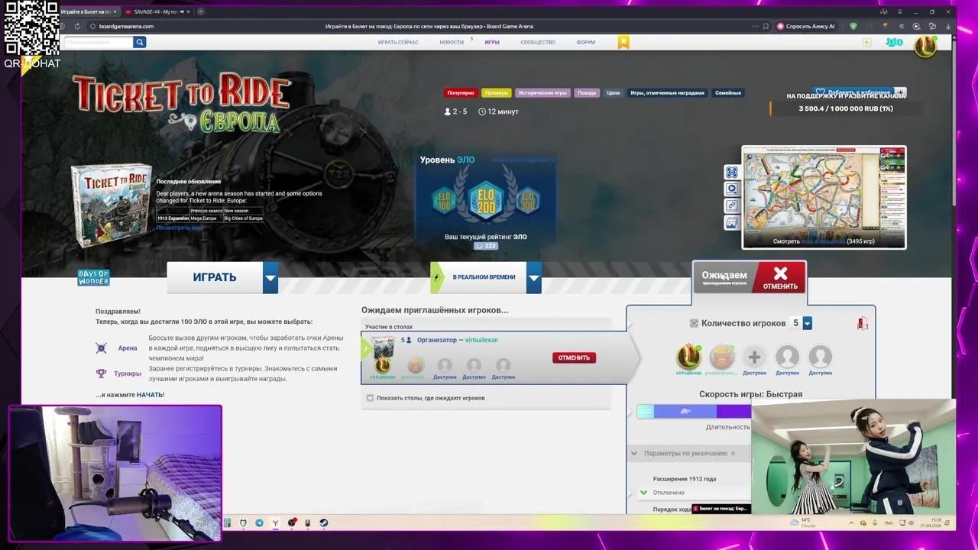This screenshot has width=978, height=550.
Task: Click the plus invite-player seat icon
Action: 754,357
